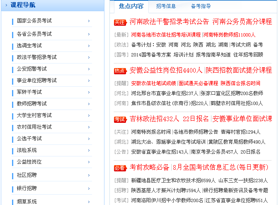Expand the 大学生村官考试 row arrow
The height and width of the screenshot is (205, 279).
tap(89, 116)
